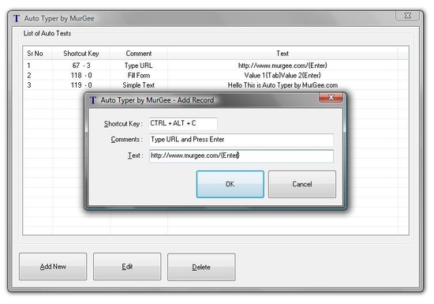The image size is (434, 304).
Task: Click the OK button
Action: tap(230, 184)
